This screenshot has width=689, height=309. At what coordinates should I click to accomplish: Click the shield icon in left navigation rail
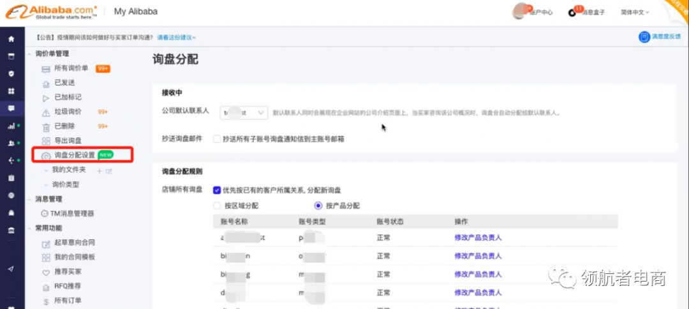click(x=11, y=73)
